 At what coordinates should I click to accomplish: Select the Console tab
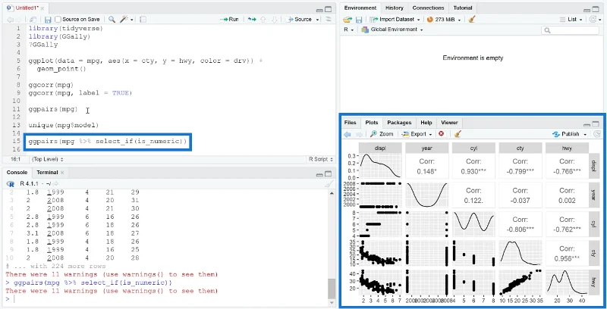[x=17, y=173]
